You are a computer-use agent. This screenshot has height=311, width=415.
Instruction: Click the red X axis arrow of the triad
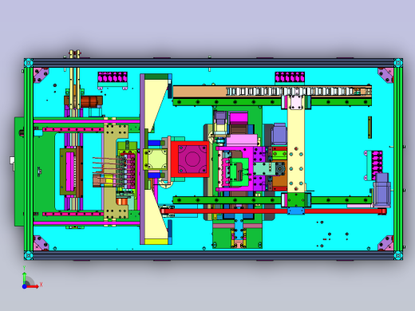pos(33,286)
